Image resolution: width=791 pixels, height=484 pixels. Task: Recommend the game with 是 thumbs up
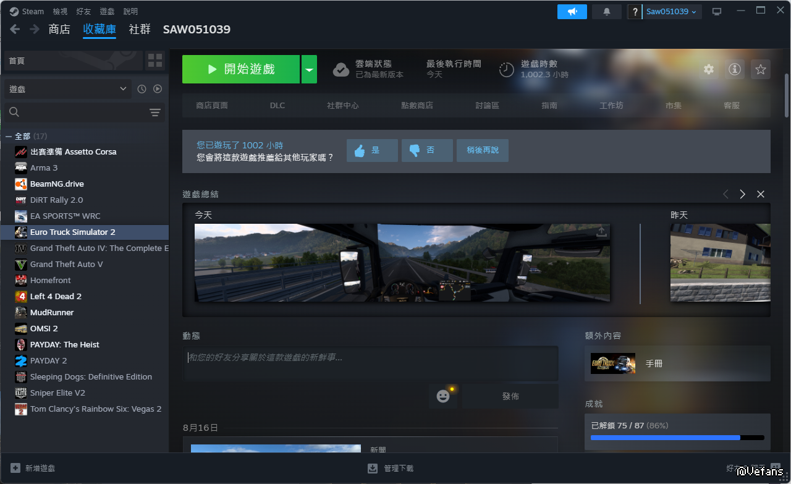pyautogui.click(x=372, y=150)
